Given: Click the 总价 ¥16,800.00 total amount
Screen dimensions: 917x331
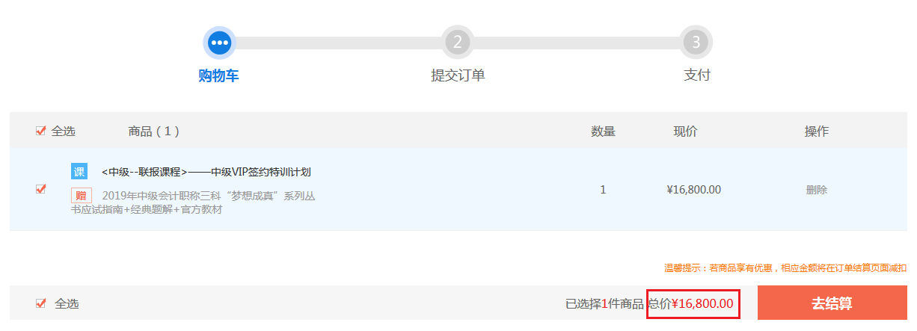Looking at the screenshot, I should point(693,303).
